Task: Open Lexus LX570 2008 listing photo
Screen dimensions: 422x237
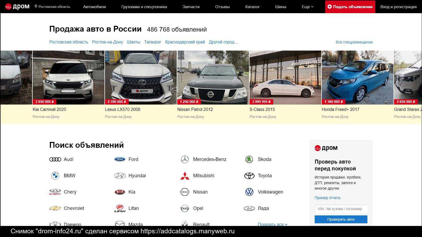Action: [x=141, y=78]
